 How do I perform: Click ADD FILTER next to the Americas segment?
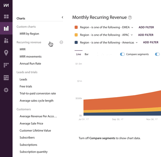pos(151,42)
